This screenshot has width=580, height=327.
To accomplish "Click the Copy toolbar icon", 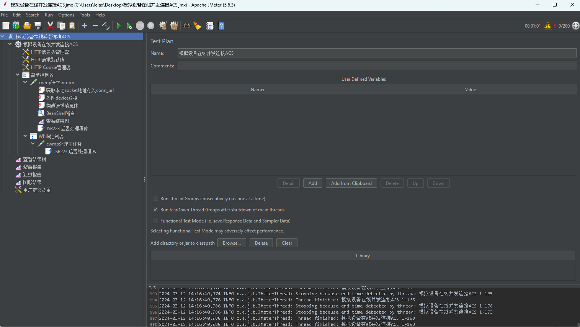I will 61,26.
